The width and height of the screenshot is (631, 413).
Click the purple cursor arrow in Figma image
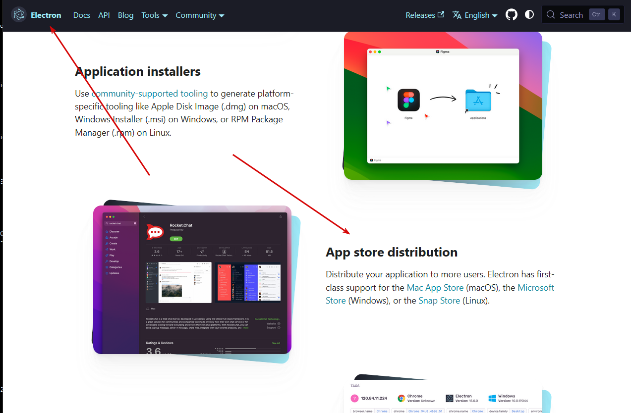tap(389, 122)
